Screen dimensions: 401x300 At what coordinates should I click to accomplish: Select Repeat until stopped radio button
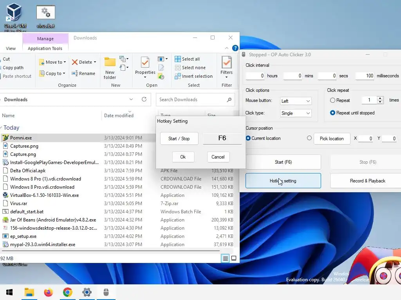(x=332, y=113)
